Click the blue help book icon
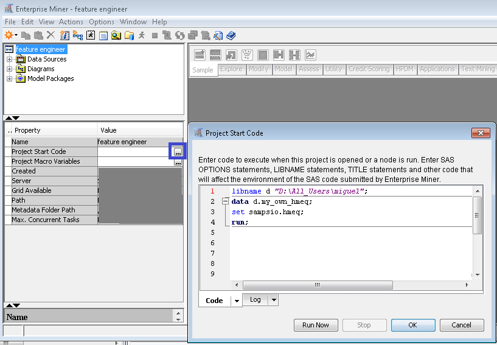This screenshot has width=497, height=345. [231, 35]
